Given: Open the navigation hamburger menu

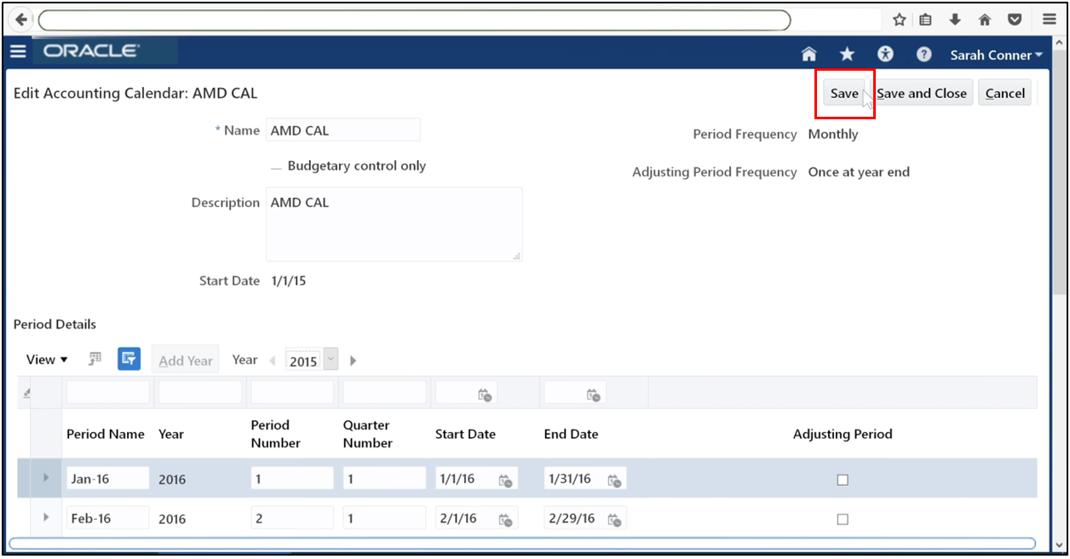Looking at the screenshot, I should coord(18,51).
